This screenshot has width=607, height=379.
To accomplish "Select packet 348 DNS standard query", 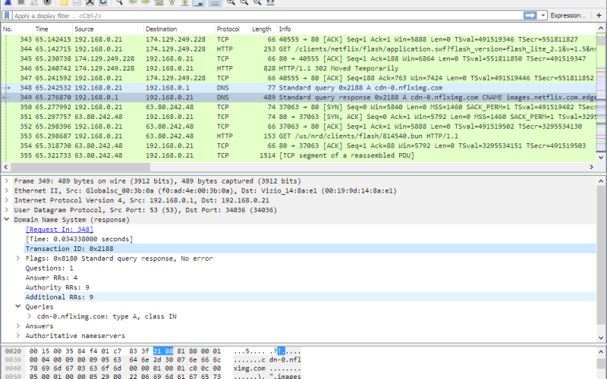I will [298, 88].
